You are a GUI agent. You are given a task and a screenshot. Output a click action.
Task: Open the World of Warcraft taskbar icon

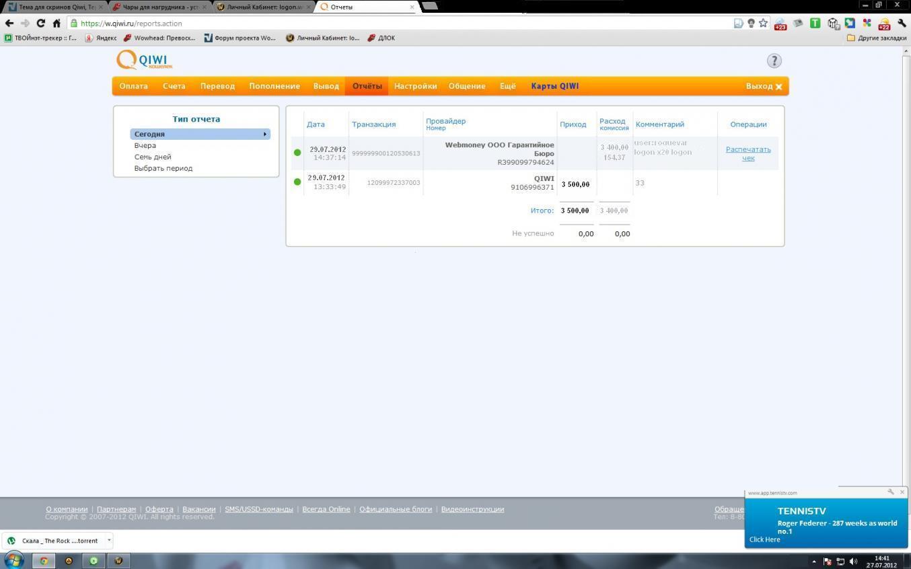pos(118,560)
